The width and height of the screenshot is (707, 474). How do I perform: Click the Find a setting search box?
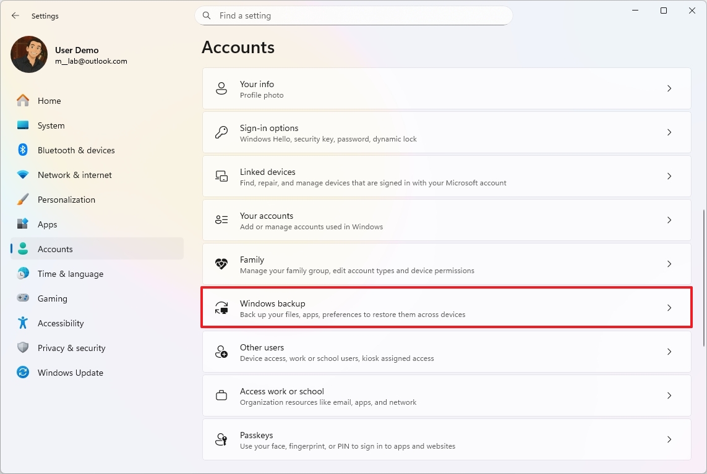point(353,15)
